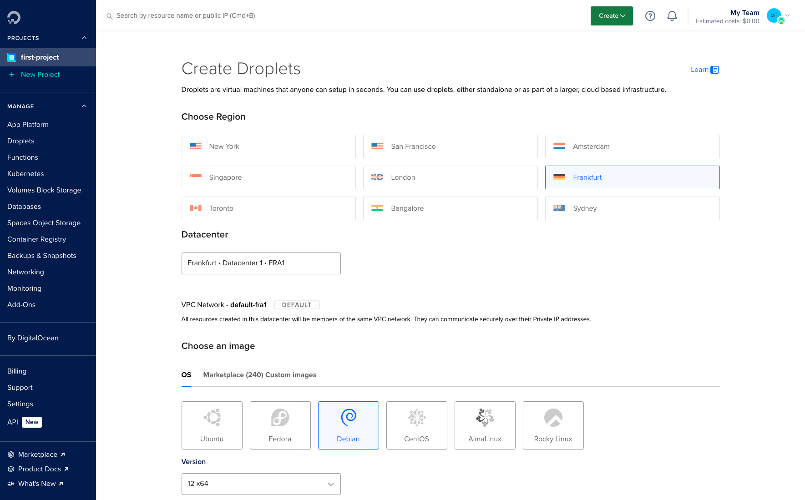Image resolution: width=805 pixels, height=500 pixels.
Task: Click the Learn link
Action: [x=699, y=70]
